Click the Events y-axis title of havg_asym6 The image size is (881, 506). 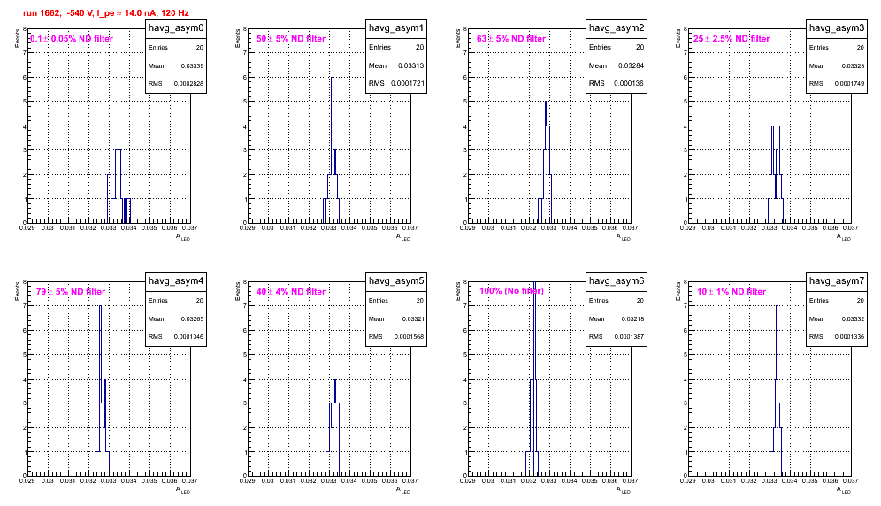458,291
